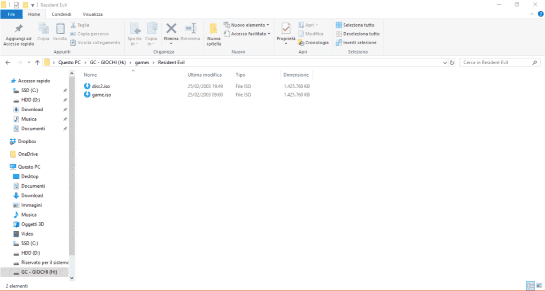Open the Nuovo elemento dropdown

(x=247, y=25)
